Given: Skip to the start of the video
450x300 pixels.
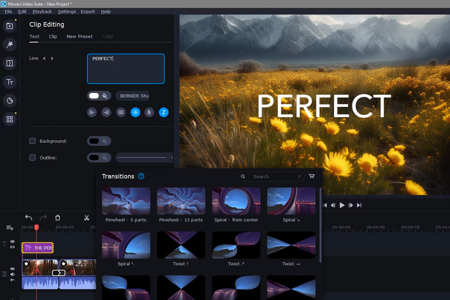Looking at the screenshot, I should click(325, 205).
